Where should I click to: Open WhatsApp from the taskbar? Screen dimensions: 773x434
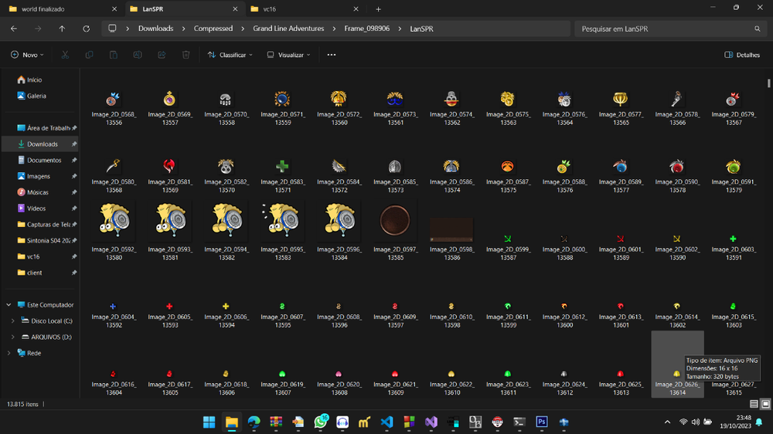click(x=321, y=422)
